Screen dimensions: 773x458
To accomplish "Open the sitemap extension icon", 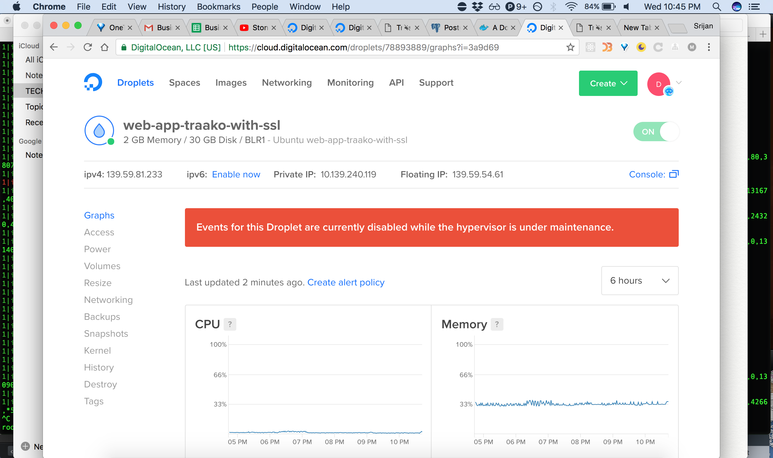I will pos(675,47).
